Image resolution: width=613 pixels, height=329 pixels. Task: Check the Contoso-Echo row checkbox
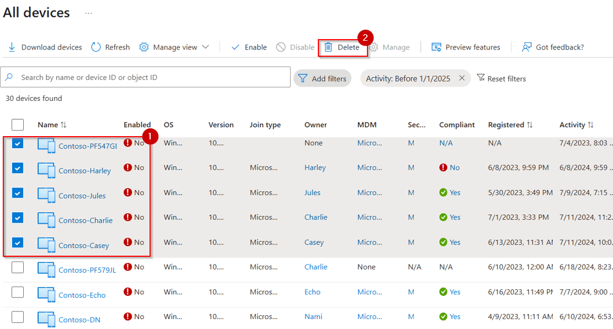coord(18,292)
